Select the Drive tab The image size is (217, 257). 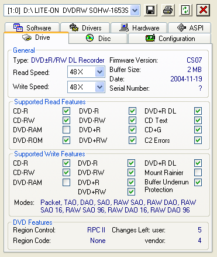click(36, 37)
